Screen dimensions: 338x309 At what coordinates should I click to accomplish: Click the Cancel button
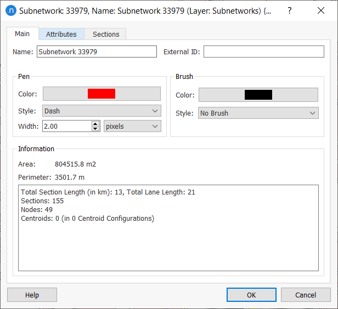click(x=306, y=295)
